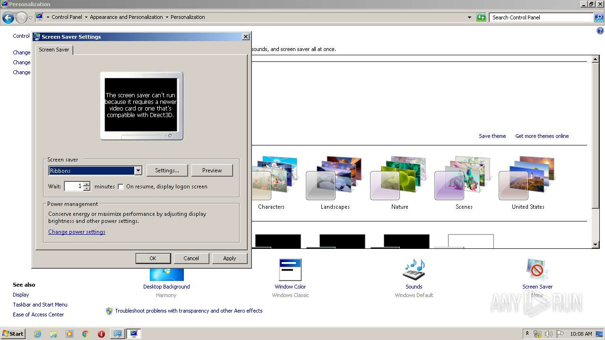The width and height of the screenshot is (605, 340).
Task: Click the Appearance and Personalization breadcrumb
Action: [x=126, y=17]
